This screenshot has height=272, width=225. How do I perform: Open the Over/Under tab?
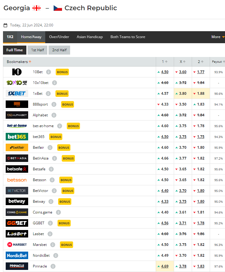(59, 37)
